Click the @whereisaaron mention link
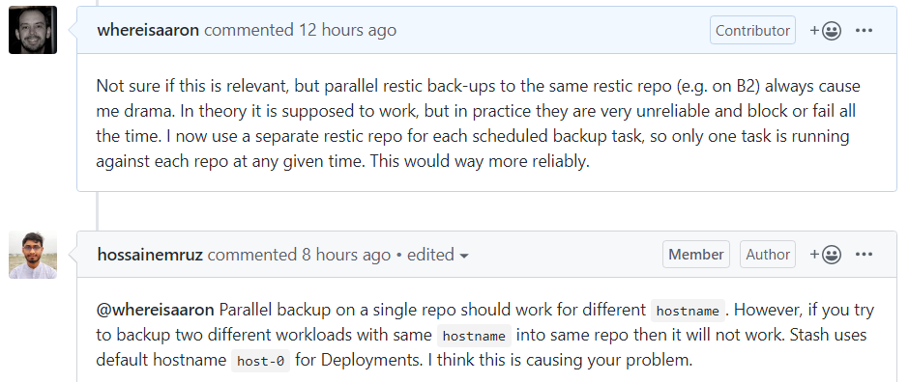 [155, 311]
